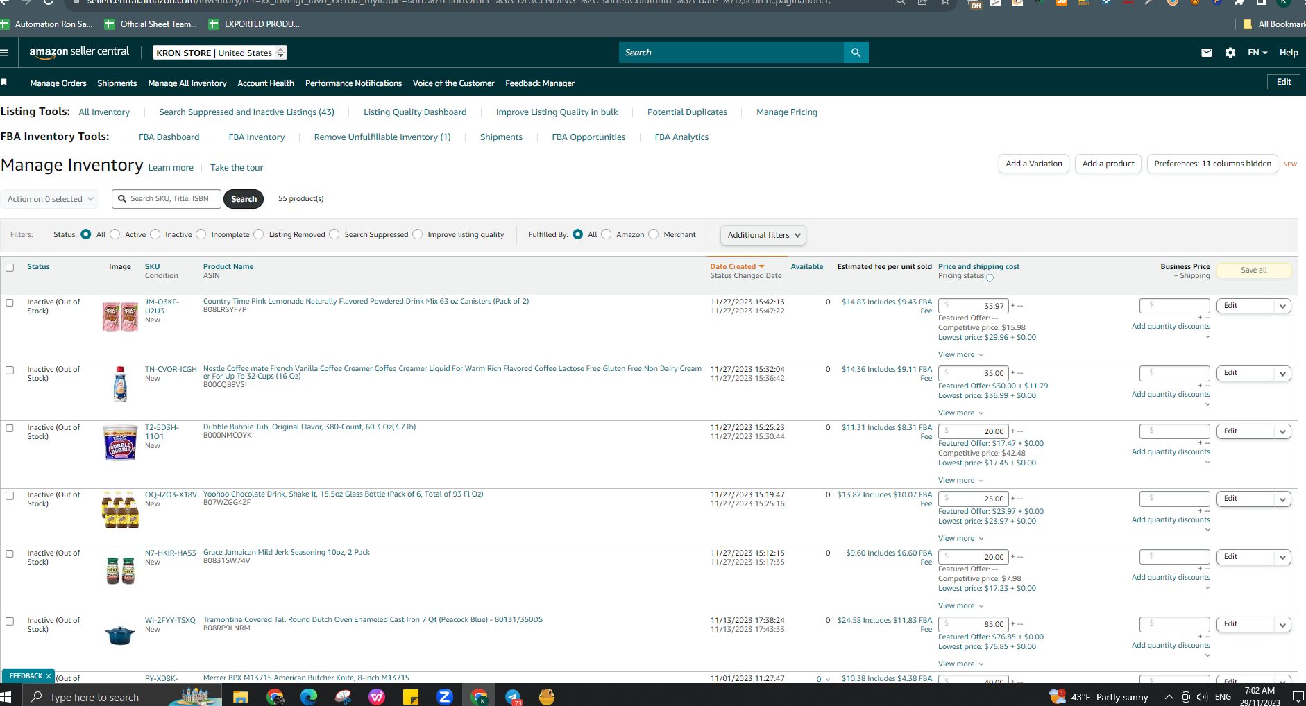Click Take the tour link
This screenshot has width=1306, height=706.
237,168
